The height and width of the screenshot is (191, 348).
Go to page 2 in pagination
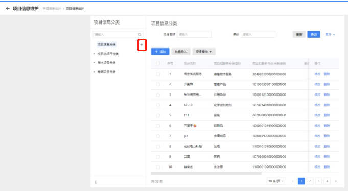pos(310,181)
